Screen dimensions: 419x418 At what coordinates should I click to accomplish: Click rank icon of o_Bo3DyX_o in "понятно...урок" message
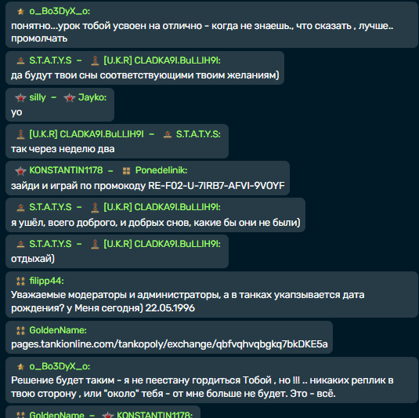point(20,12)
